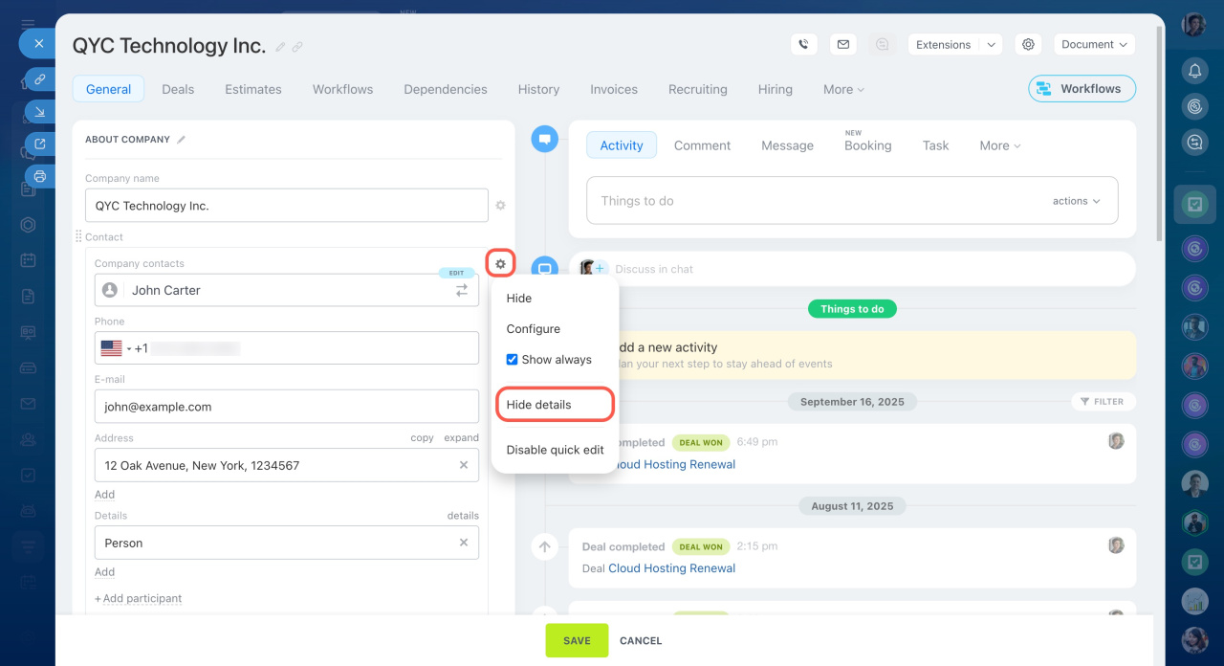The height and width of the screenshot is (666, 1224).
Task: Switch to the Deals tab
Action: (x=178, y=89)
